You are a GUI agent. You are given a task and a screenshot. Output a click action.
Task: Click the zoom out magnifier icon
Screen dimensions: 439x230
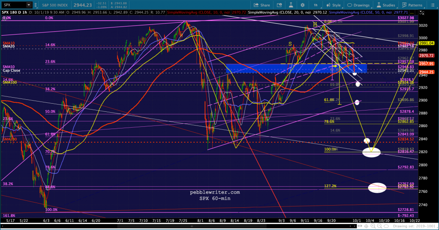(380, 226)
